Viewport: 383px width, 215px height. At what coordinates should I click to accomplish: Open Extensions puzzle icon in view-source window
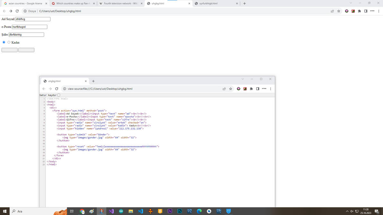[251, 89]
